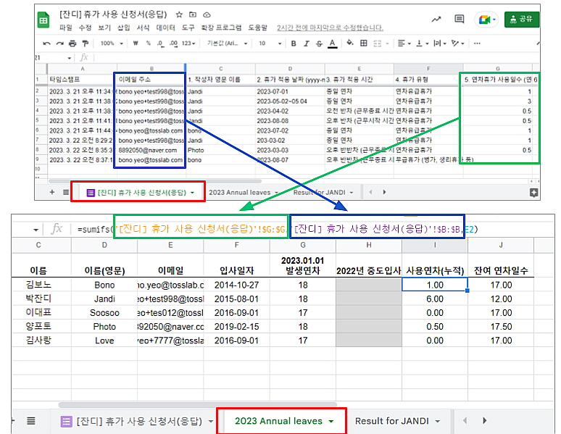Click the fill color paint bucket
Screen dimensions: 561x434
349,43
